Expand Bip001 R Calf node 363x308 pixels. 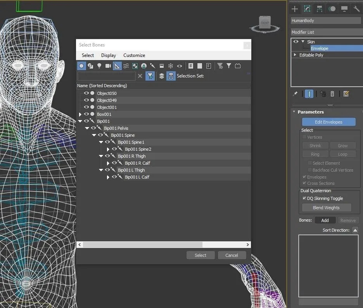click(x=108, y=163)
